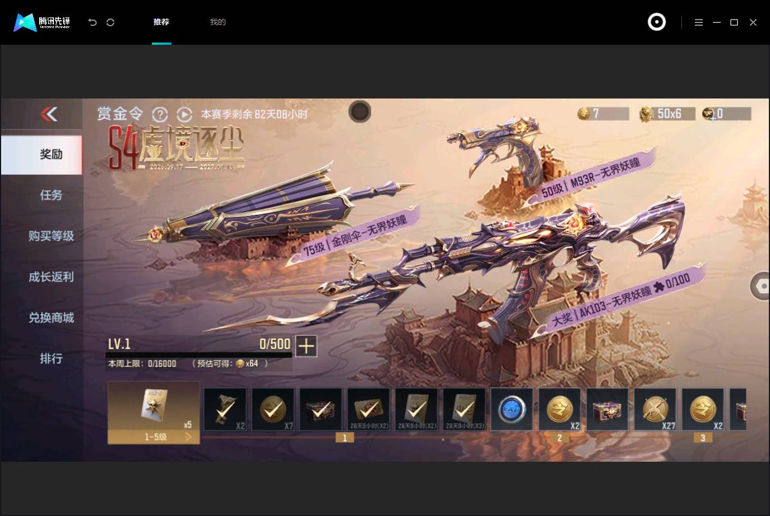The height and width of the screenshot is (516, 770).
Task: Play the season preview video icon
Action: (184, 115)
